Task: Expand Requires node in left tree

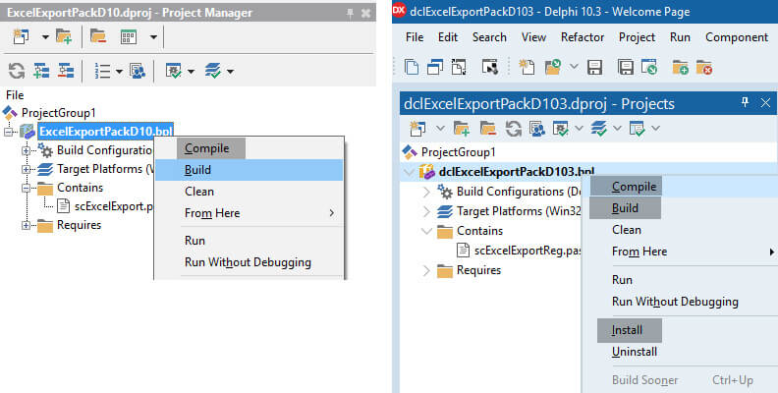Action: coord(26,225)
